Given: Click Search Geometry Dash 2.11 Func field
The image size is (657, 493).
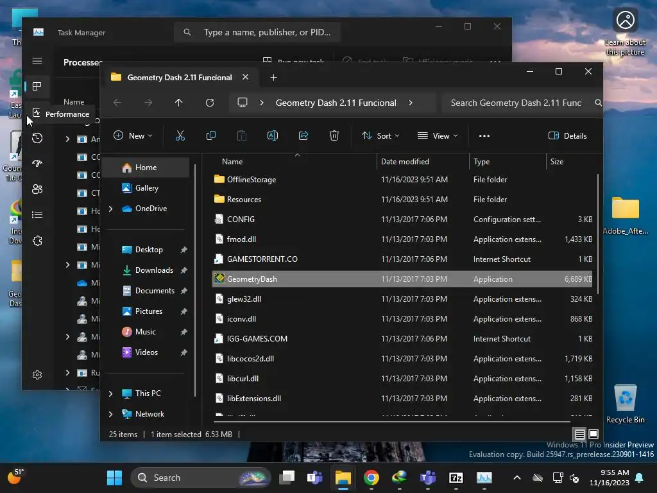Looking at the screenshot, I should click(x=518, y=103).
